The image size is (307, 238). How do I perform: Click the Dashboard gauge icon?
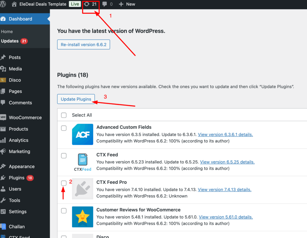pos(3,19)
